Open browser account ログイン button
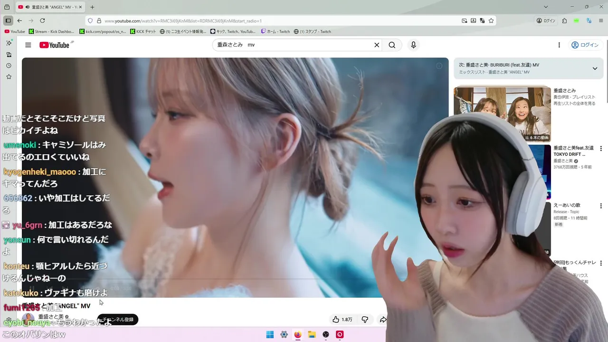The width and height of the screenshot is (608, 342). 546,21
